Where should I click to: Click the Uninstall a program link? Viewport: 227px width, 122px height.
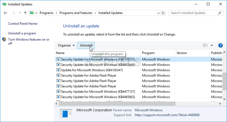(x=22, y=33)
